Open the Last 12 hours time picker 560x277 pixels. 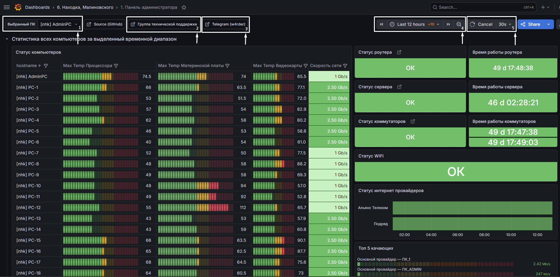pyautogui.click(x=415, y=24)
